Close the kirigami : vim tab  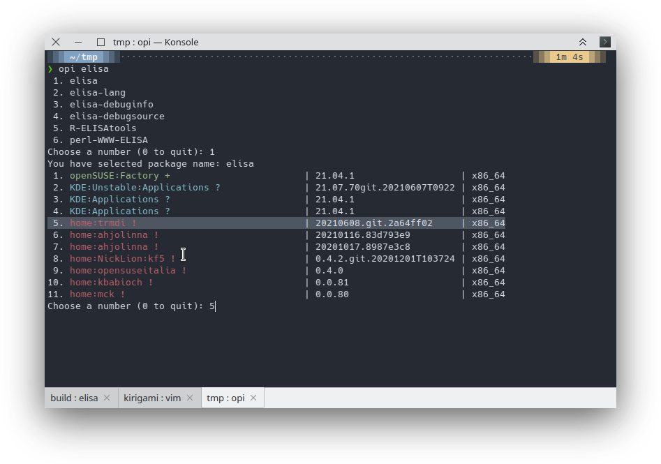pos(190,398)
